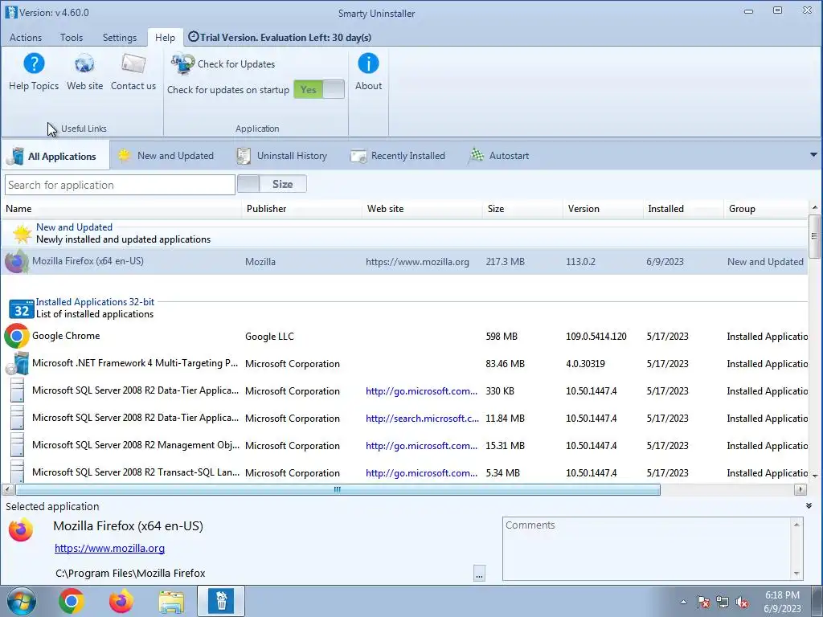Click Transact-SQL Language row icon
The height and width of the screenshot is (617, 823).
[17, 472]
